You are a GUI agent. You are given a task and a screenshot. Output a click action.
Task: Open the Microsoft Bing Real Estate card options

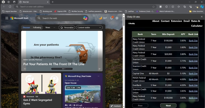tap(99, 76)
